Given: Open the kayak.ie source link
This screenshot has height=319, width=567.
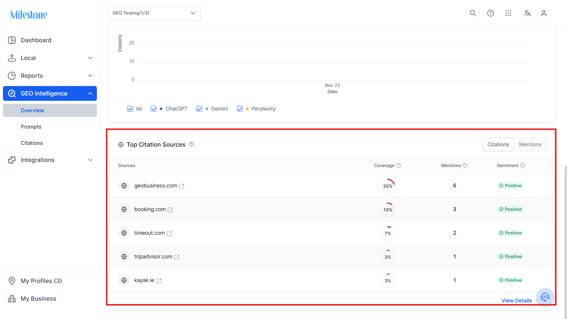Looking at the screenshot, I should 144,280.
